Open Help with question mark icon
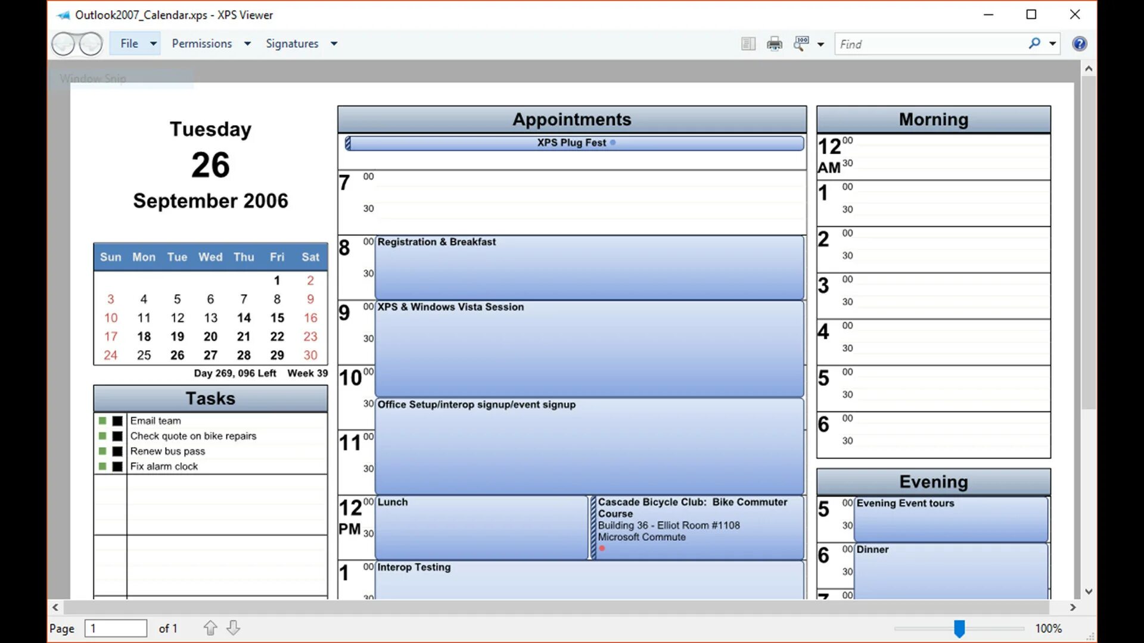Image resolution: width=1144 pixels, height=643 pixels. (x=1079, y=43)
